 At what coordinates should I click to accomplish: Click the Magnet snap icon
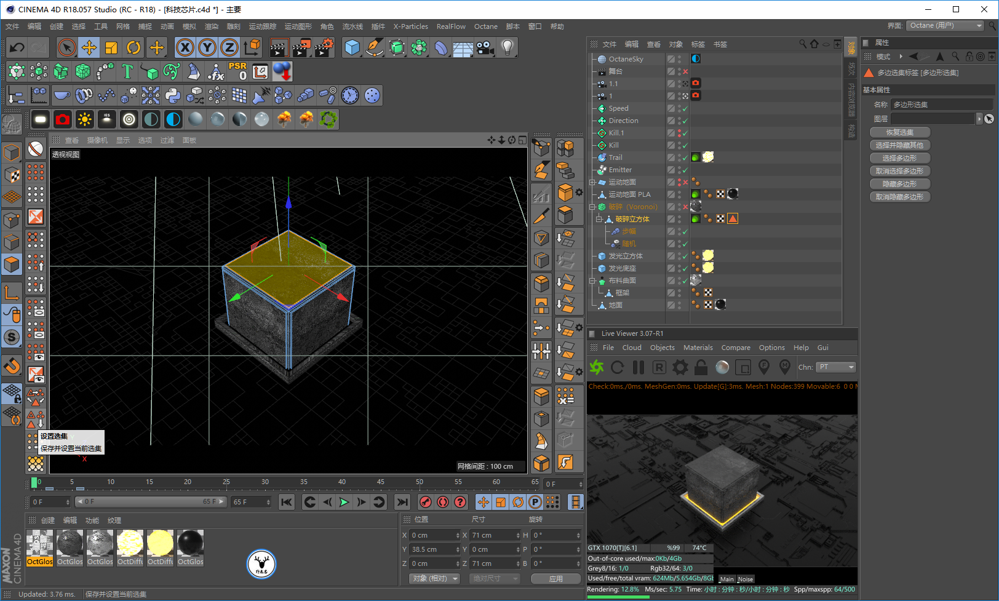click(12, 366)
